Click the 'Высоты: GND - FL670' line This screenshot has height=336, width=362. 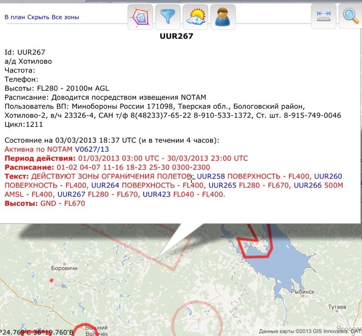[45, 204]
